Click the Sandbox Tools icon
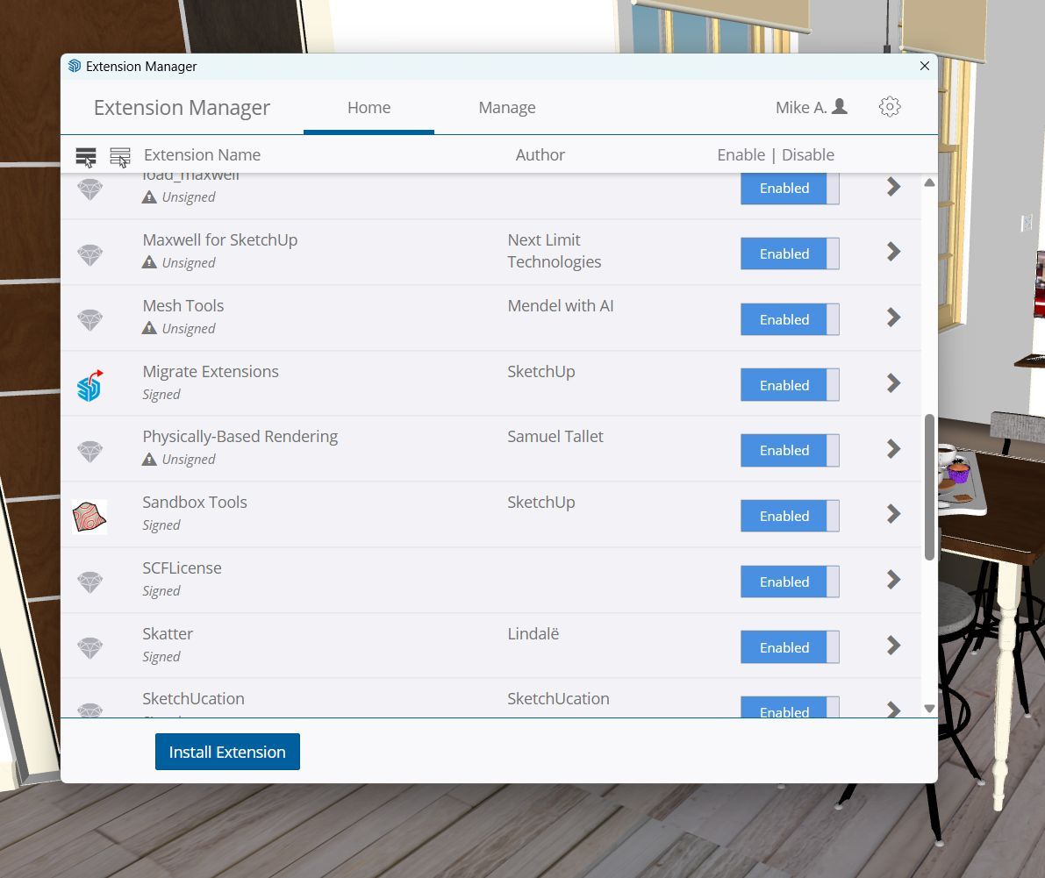Viewport: 1045px width, 878px height. coord(89,517)
